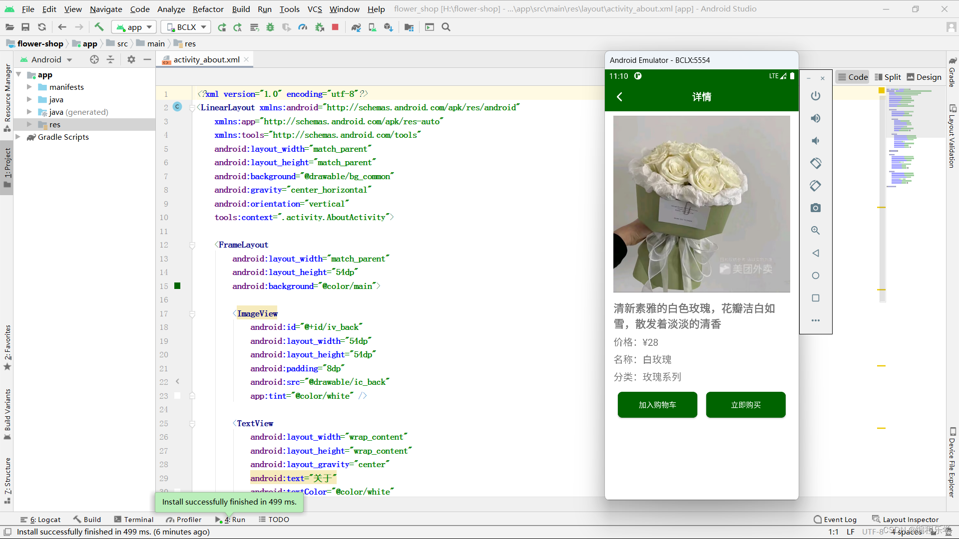Decrease emulator volume
The image size is (959, 539).
point(815,141)
